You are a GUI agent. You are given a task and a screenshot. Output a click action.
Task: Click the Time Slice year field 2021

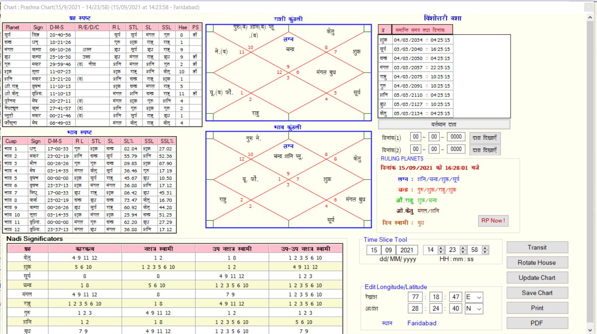(407, 250)
